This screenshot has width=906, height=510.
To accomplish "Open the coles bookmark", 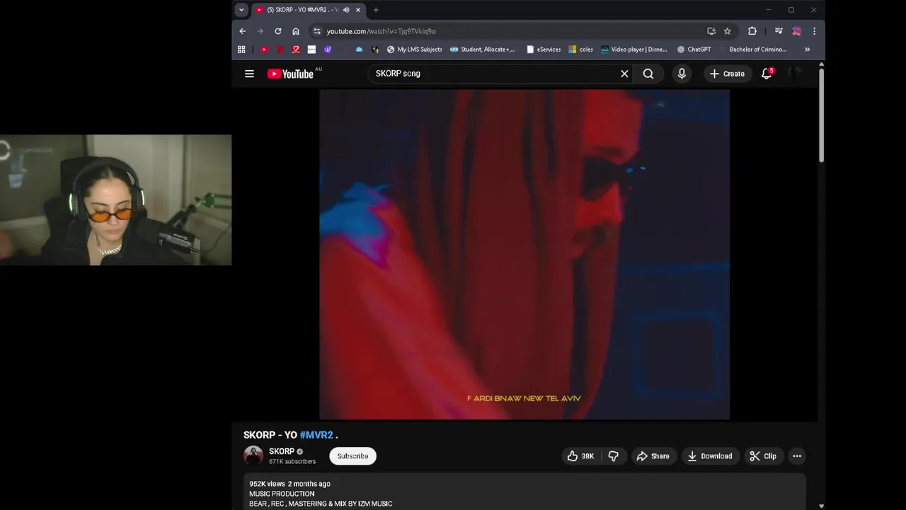I will pos(581,50).
